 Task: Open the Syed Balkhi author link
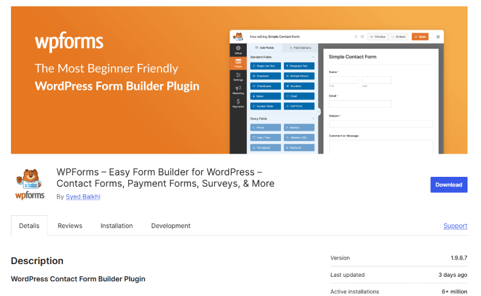click(x=83, y=197)
